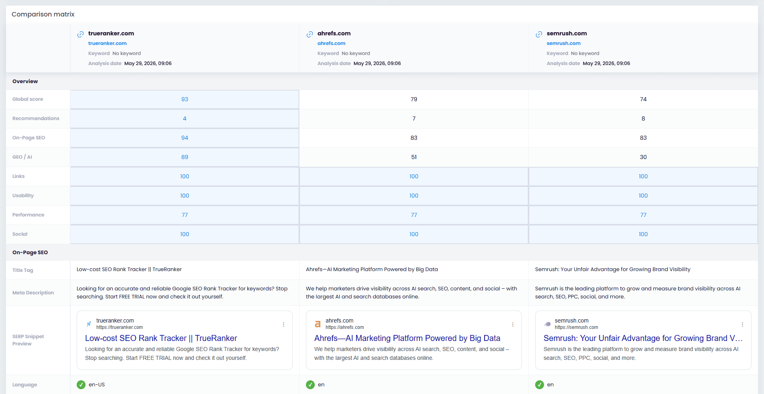Click the Global score row label

(28, 99)
